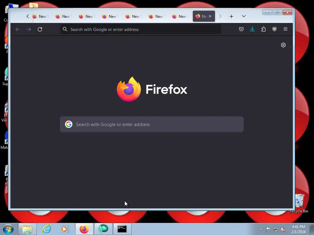314x235 pixels.
Task: Open the green globe taskbar app
Action: click(x=103, y=229)
